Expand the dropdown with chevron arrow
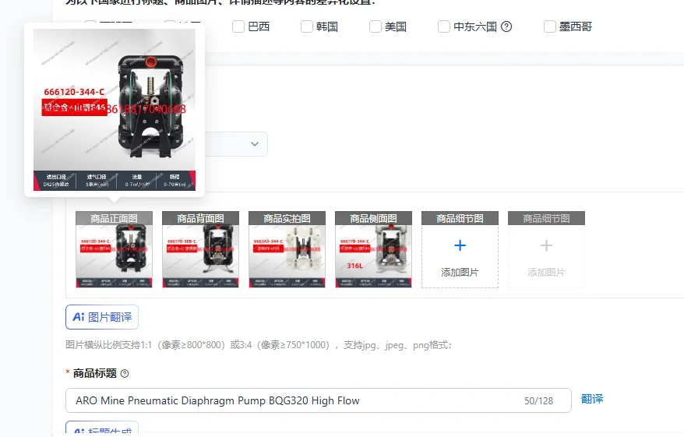This screenshot has height=437, width=684. [x=255, y=144]
